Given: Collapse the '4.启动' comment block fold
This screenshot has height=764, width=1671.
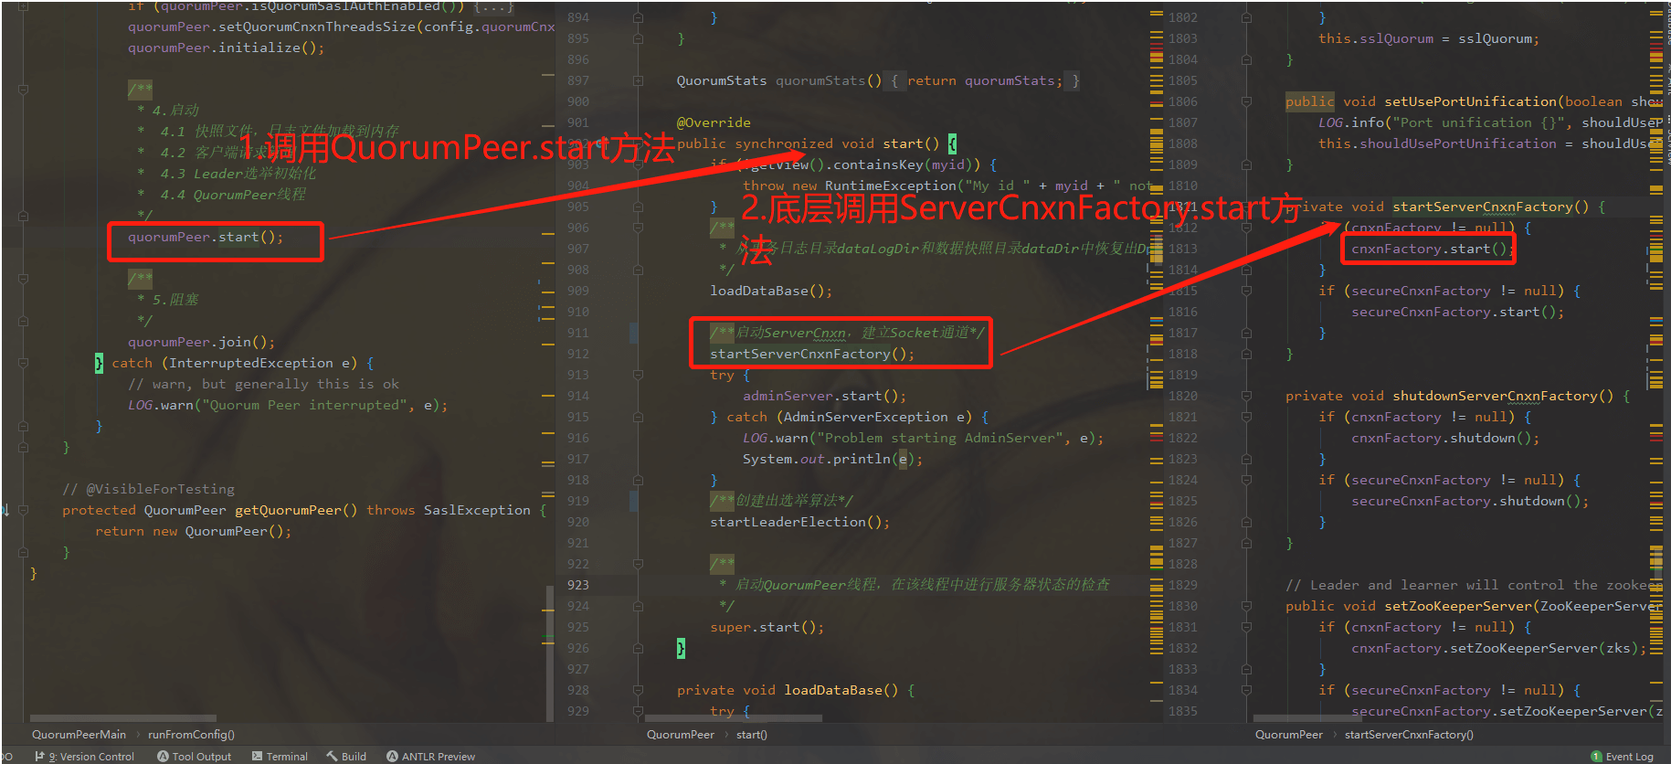Looking at the screenshot, I should coord(24,90).
